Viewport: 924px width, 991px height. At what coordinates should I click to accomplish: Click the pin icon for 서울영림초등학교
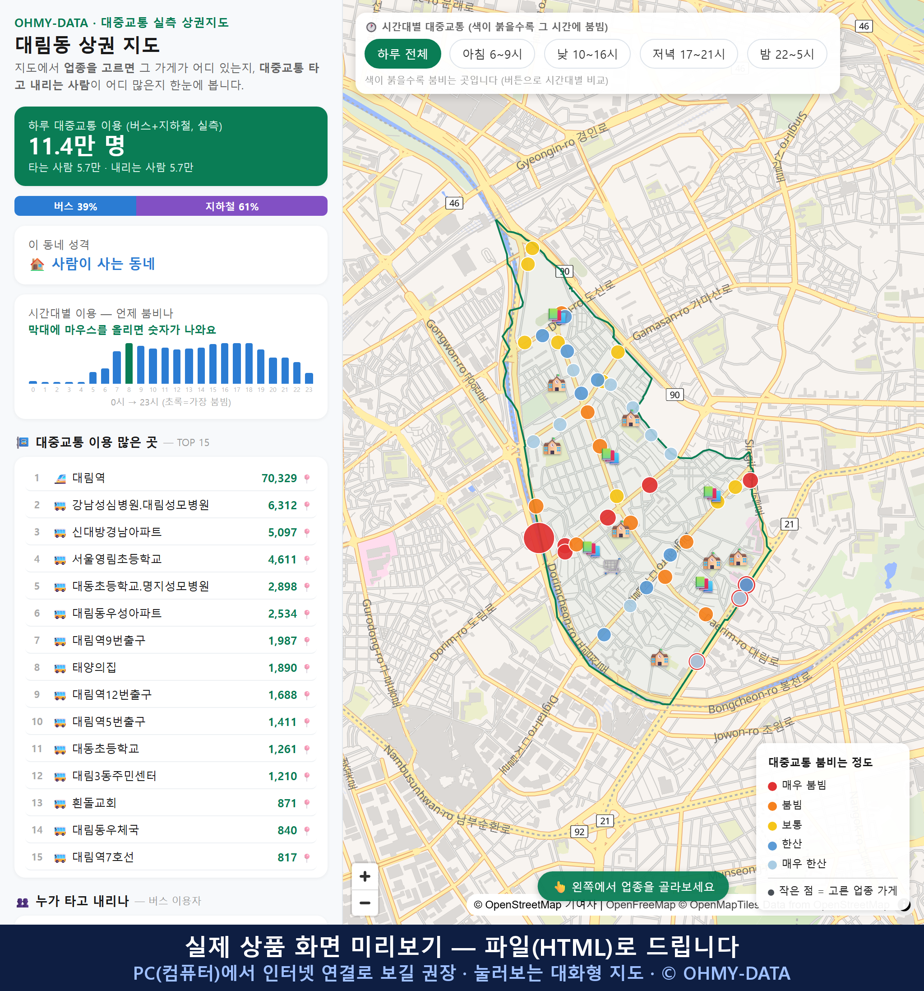point(307,559)
